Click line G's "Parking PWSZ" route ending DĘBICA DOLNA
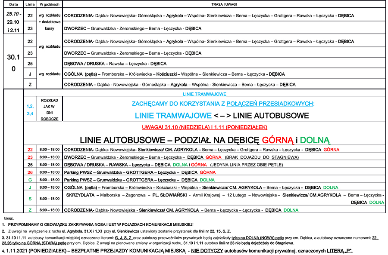 tap(139, 180)
